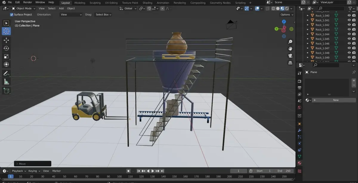358x183 pixels.
Task: Open the Keying dropdown in timeline
Action: 34,171
